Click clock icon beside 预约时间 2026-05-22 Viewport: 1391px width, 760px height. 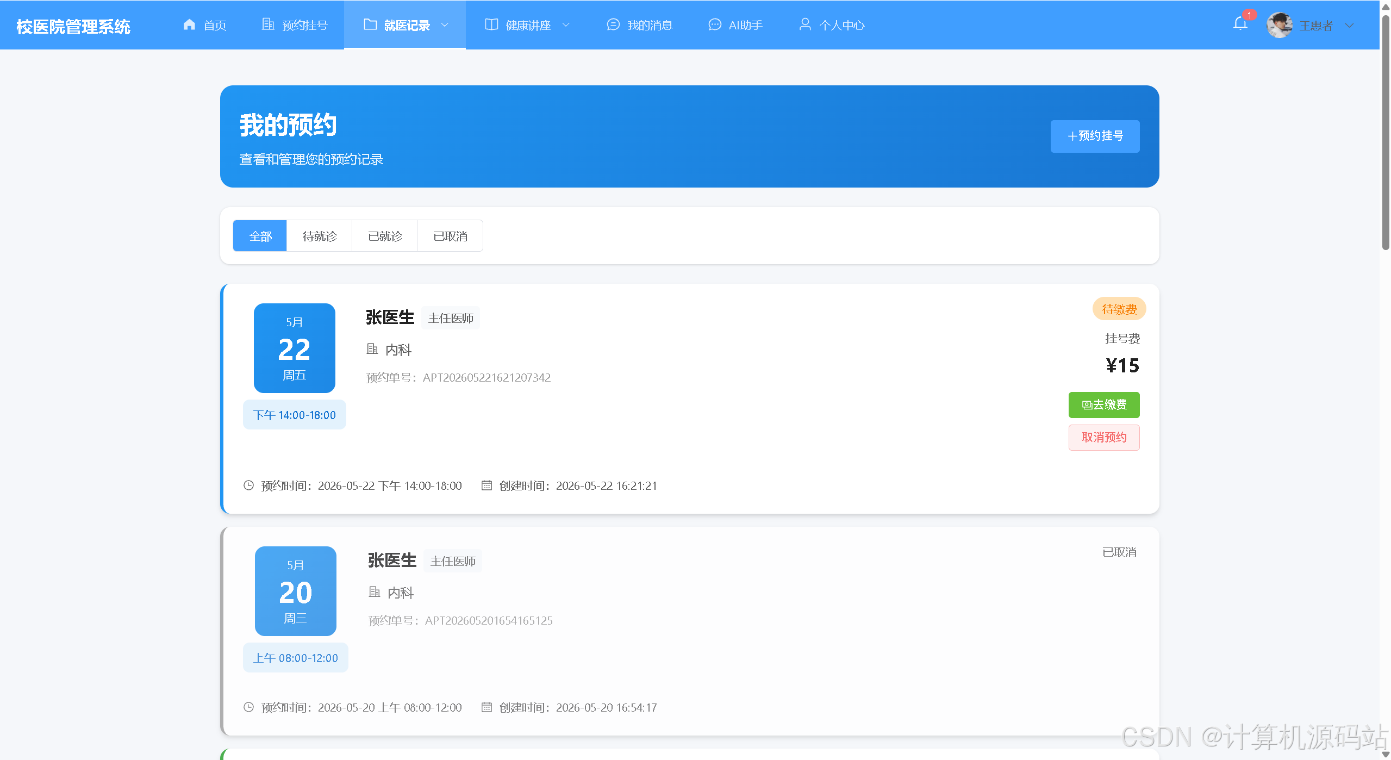pos(248,485)
